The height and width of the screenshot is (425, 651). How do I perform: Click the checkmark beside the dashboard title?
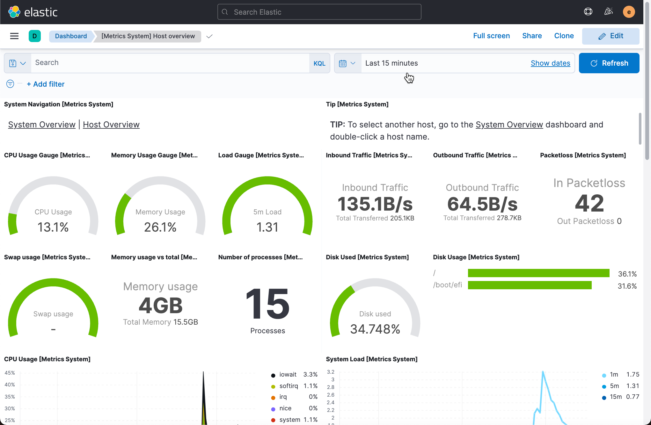209,37
